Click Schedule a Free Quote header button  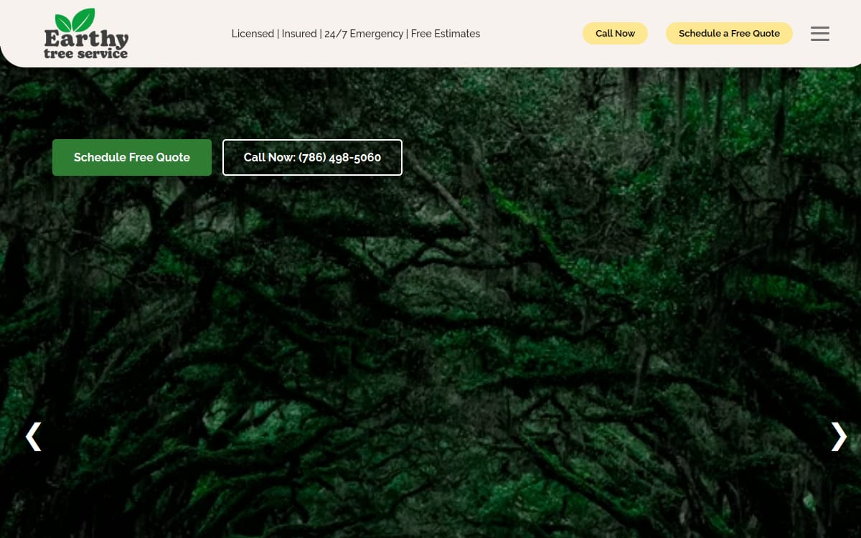(x=729, y=34)
